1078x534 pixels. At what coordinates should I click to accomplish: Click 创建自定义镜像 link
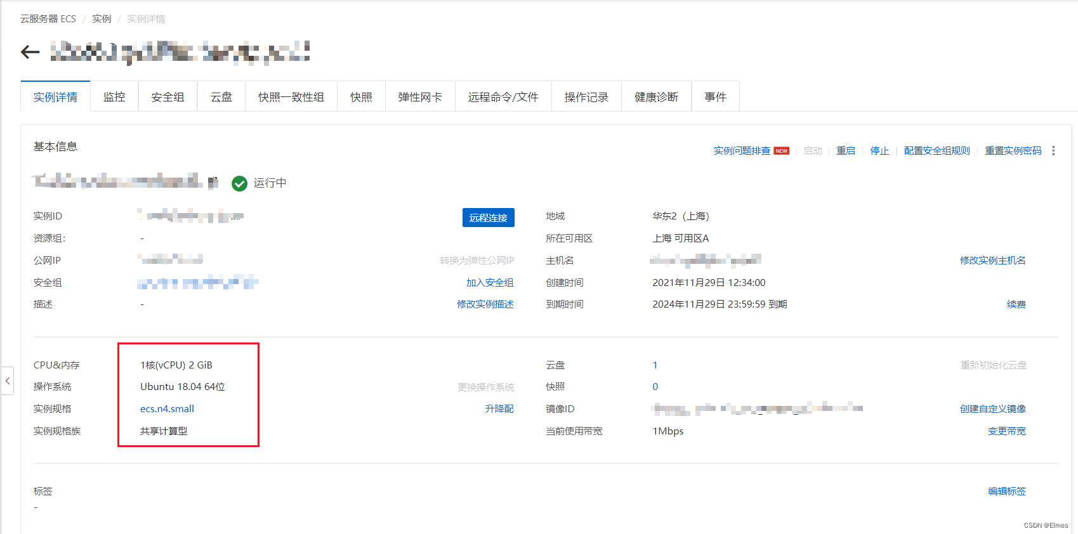click(x=993, y=409)
